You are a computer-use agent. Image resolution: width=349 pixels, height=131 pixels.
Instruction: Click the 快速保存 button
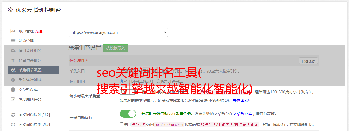308,61
